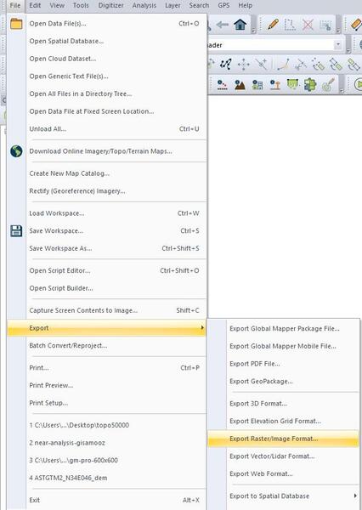Click the blue home full-view icon
This screenshot has height=510, width=362.
pyautogui.click(x=240, y=25)
